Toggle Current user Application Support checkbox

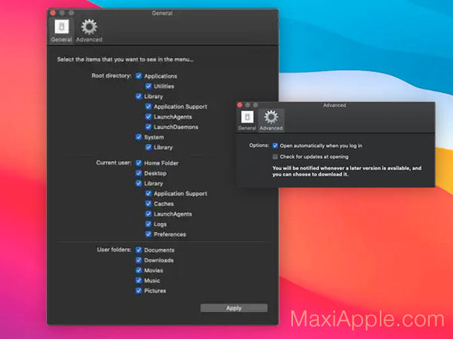[149, 194]
